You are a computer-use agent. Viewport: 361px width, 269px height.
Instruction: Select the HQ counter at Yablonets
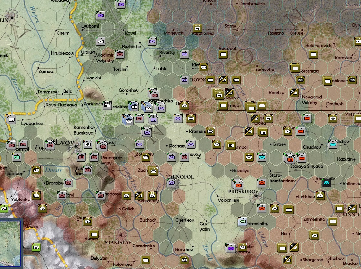coord(327,81)
